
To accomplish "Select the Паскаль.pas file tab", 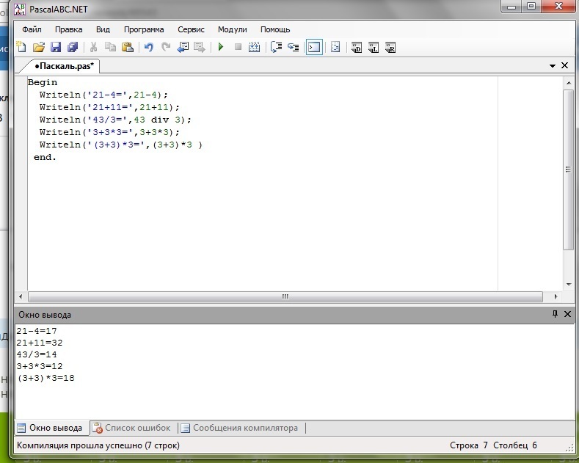I will click(63, 66).
